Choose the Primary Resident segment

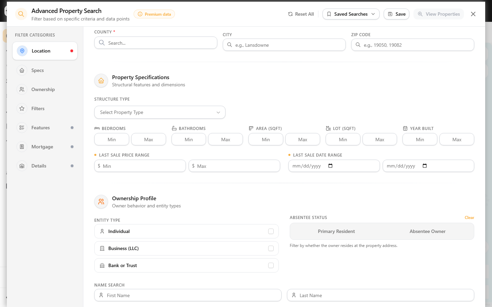(336, 231)
